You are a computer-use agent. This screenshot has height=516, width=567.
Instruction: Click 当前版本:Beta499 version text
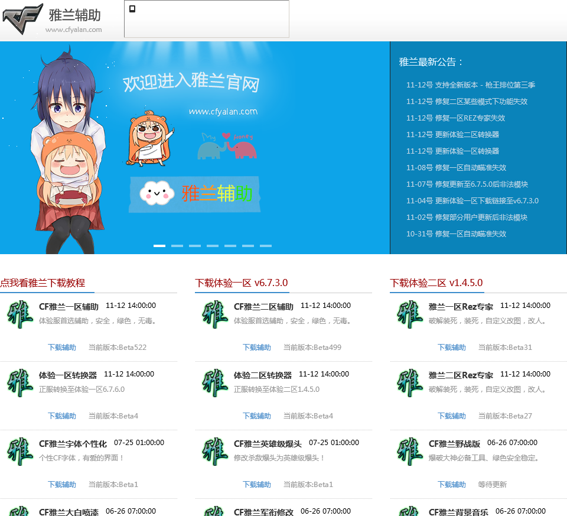point(312,348)
